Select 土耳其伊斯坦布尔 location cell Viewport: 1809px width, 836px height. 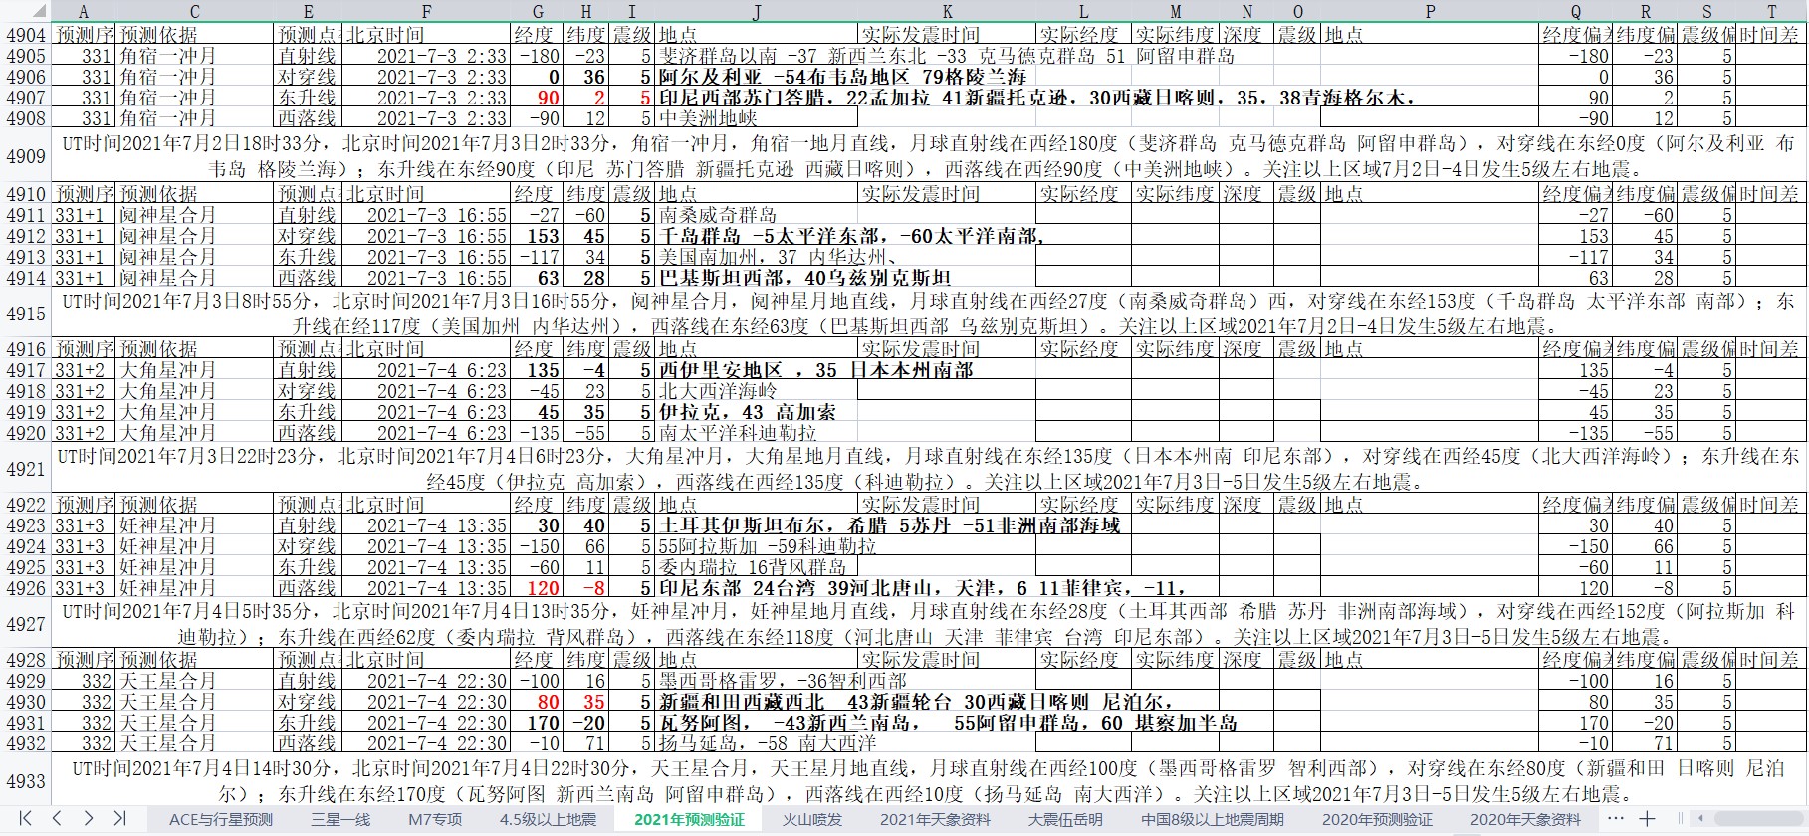click(x=756, y=525)
